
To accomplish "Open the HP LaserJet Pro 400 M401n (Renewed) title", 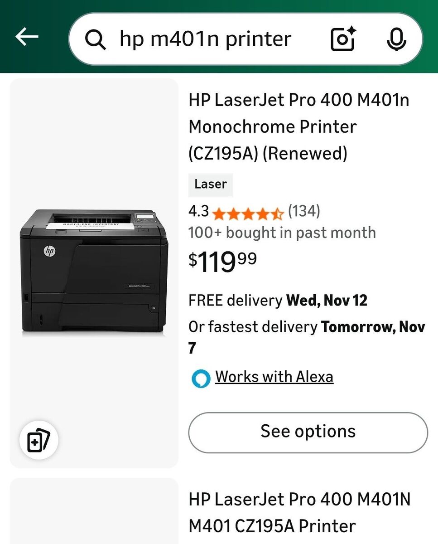I will click(x=299, y=126).
